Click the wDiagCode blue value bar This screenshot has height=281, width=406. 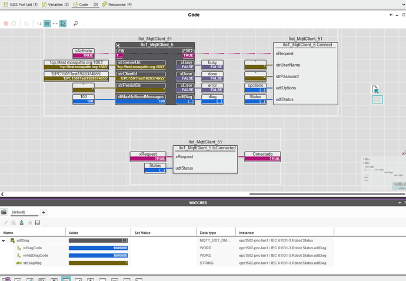(x=98, y=248)
